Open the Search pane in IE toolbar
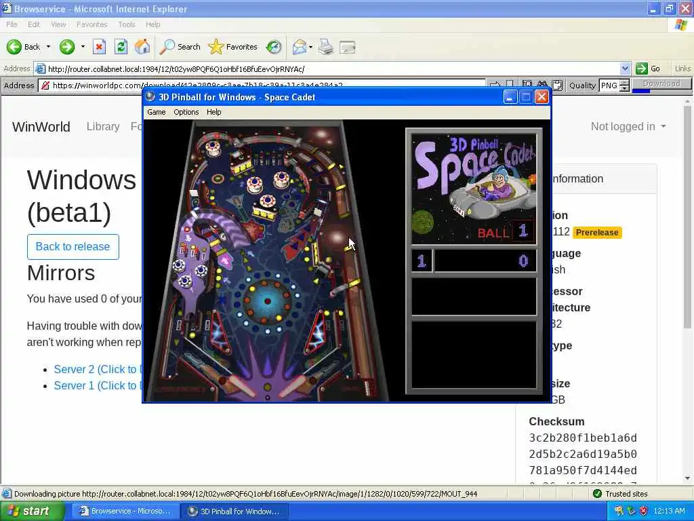This screenshot has width=694, height=521. pos(180,47)
